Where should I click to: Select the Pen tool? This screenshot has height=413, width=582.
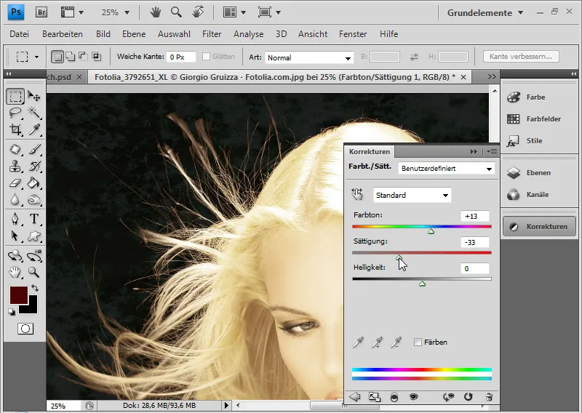pos(15,219)
